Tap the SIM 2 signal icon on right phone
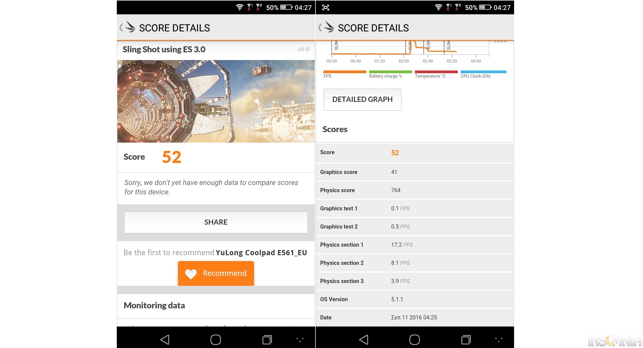Viewport: 643px width, 348px height. click(458, 7)
